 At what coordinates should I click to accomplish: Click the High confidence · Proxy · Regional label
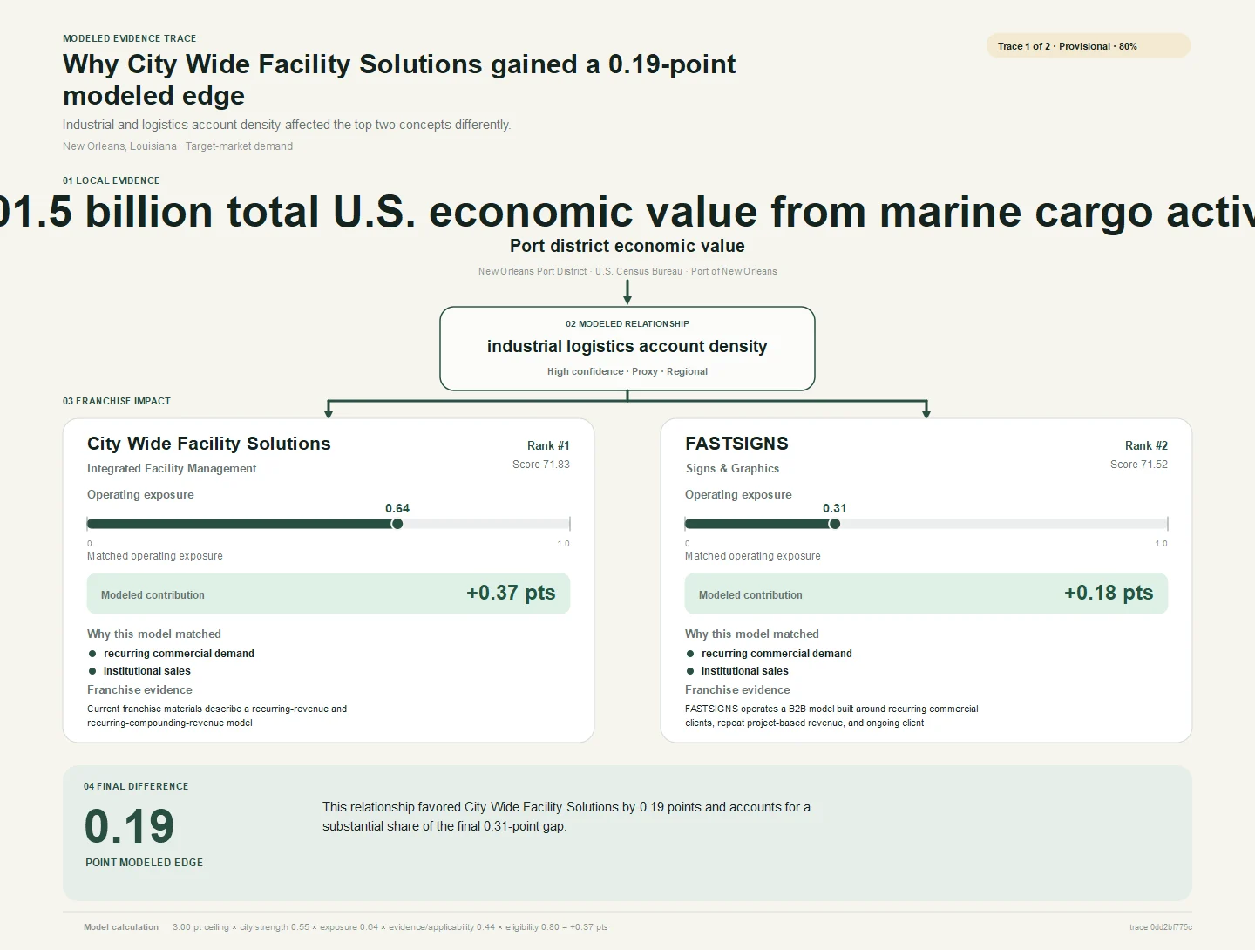point(627,371)
